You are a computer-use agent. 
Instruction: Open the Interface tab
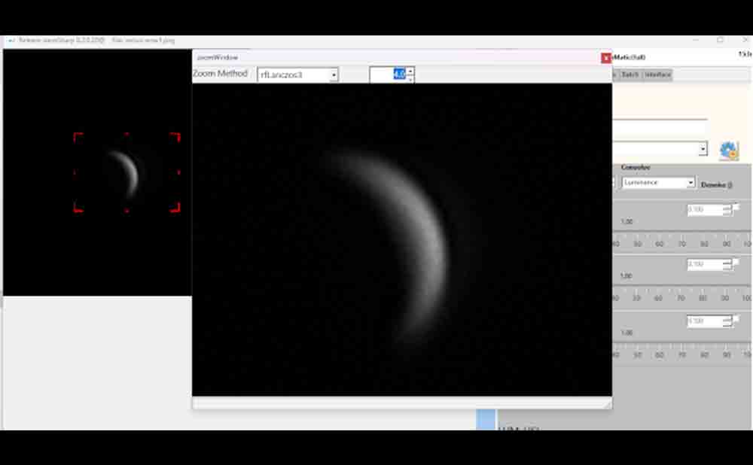tap(657, 75)
